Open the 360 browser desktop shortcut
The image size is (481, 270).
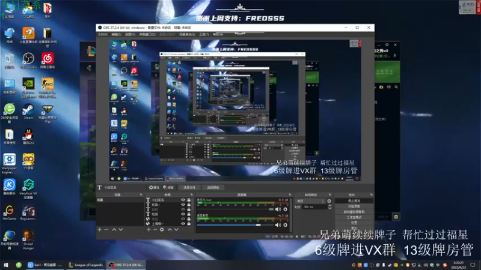pos(10,113)
